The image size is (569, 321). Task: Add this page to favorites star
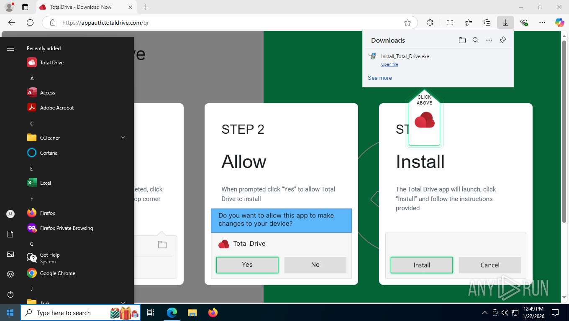(x=408, y=23)
